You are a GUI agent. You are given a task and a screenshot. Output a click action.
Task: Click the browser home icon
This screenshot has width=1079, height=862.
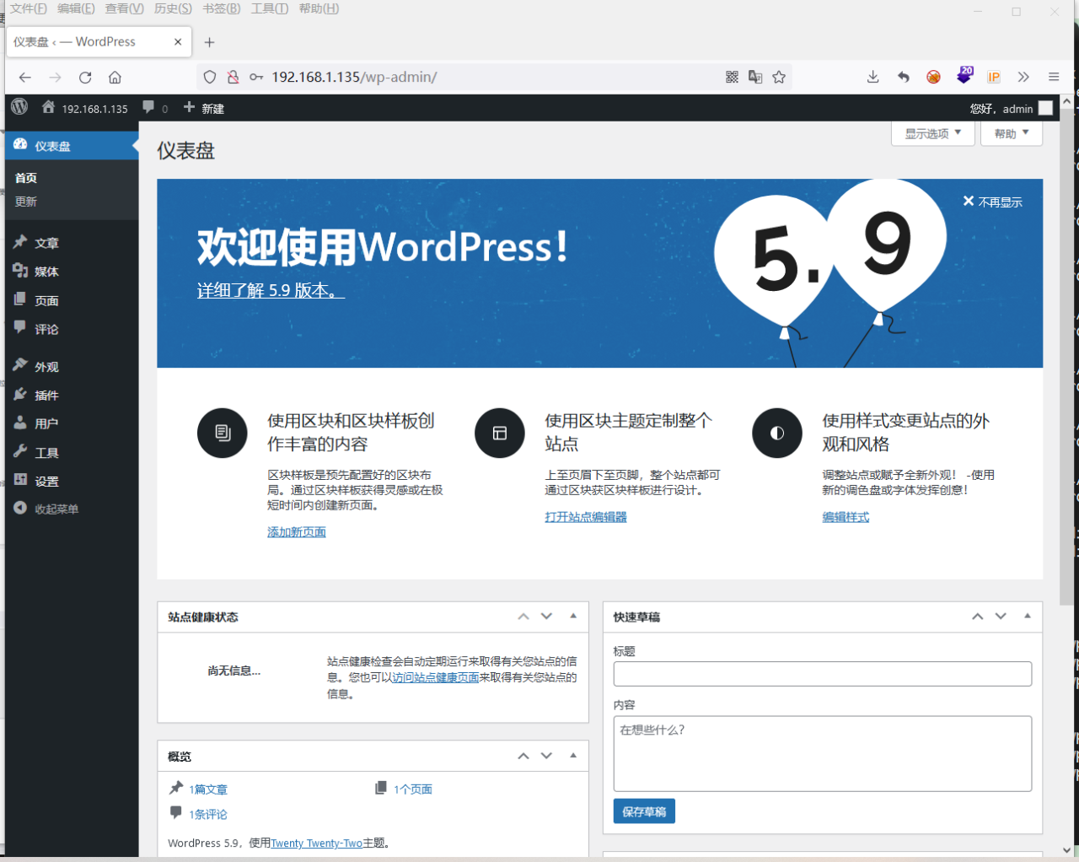pos(115,78)
